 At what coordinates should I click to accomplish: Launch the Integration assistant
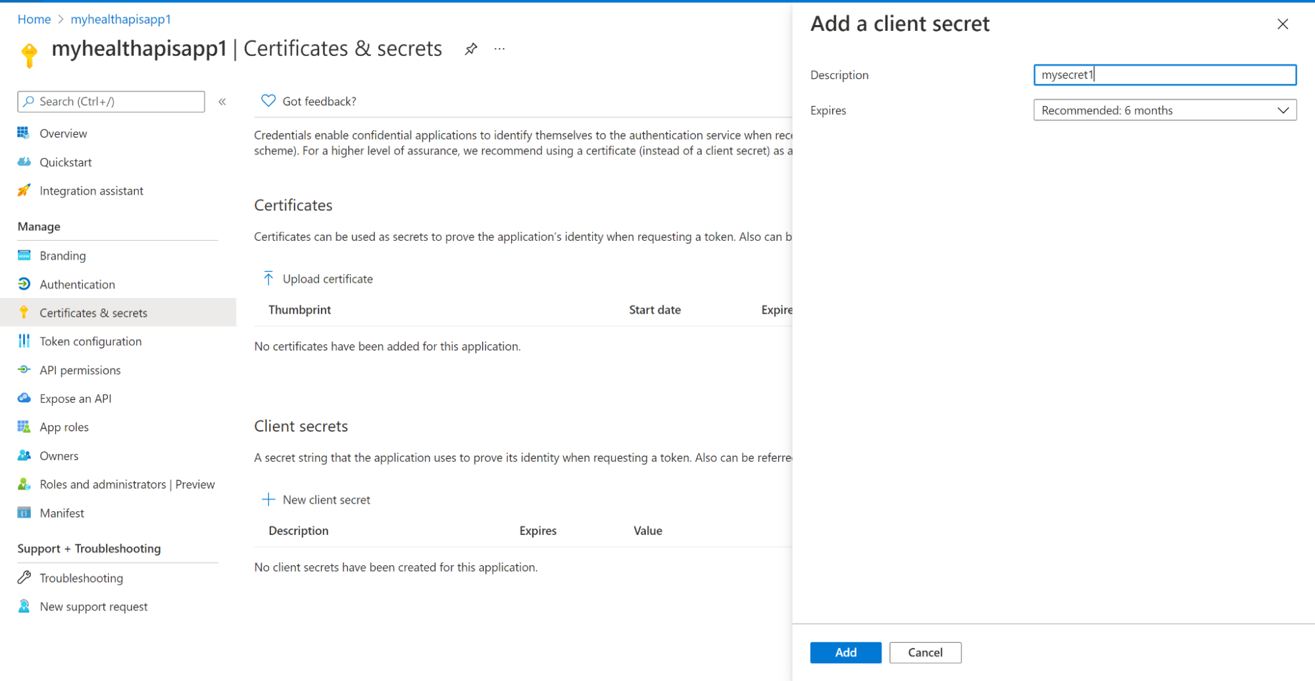click(x=91, y=190)
